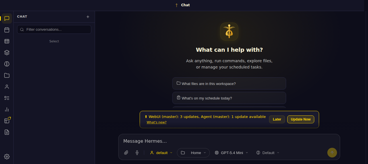Follow the What's new? link
Viewport: 368px width, 164px height.
156,122
